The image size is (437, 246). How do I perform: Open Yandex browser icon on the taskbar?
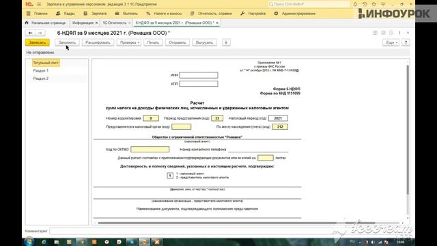pyautogui.click(x=107, y=242)
